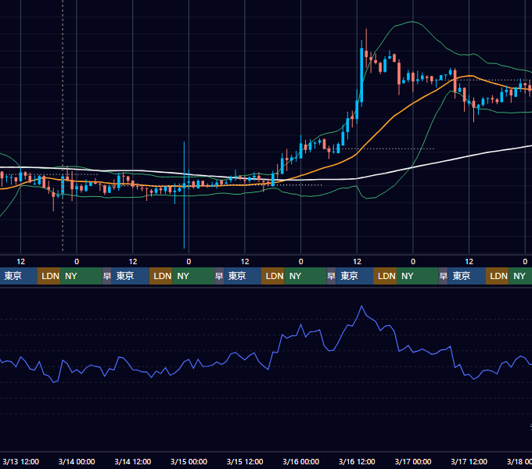
Task: Click the 3/14 00:00 date label
Action: pos(77,461)
